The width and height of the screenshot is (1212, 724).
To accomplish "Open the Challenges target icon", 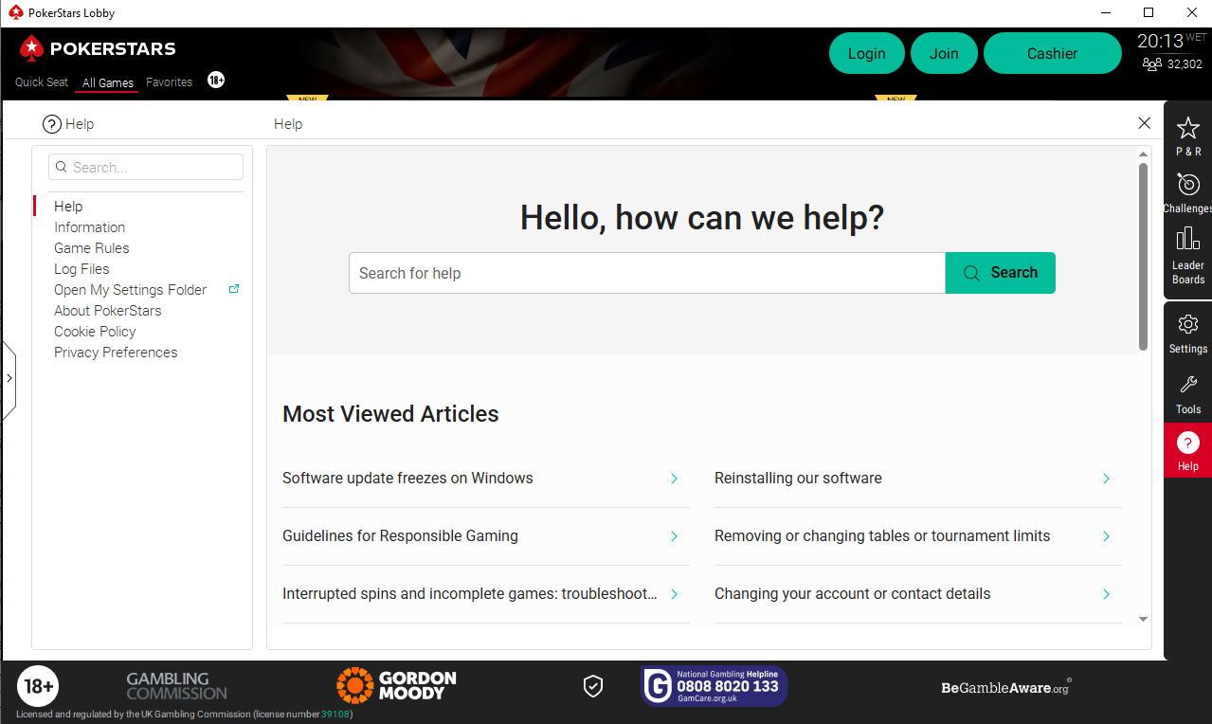I will (1187, 184).
